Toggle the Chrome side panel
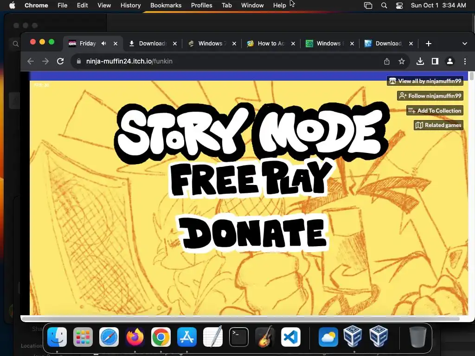Screen dimensions: 475x356 click(435, 62)
